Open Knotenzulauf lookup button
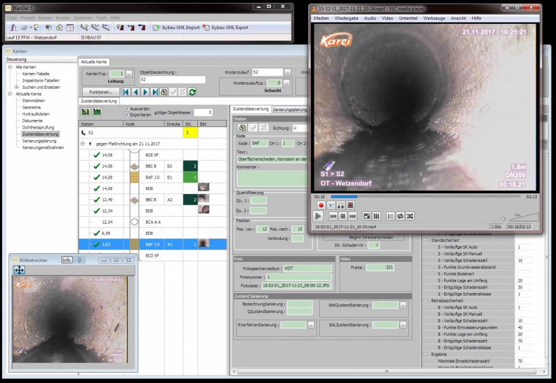 (x=288, y=72)
